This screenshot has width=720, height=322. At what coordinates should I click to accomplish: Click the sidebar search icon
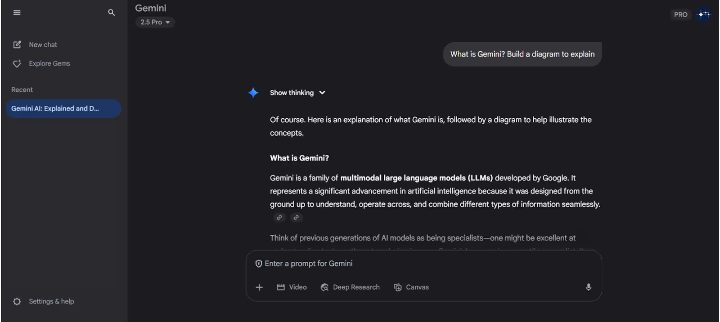point(112,13)
